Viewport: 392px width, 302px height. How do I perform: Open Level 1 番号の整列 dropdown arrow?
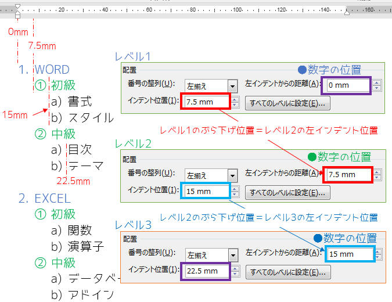(233, 87)
